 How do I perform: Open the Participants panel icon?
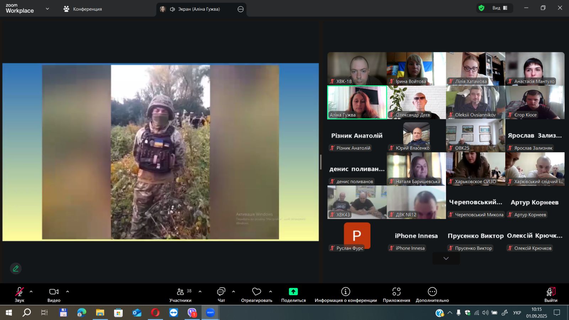click(180, 292)
